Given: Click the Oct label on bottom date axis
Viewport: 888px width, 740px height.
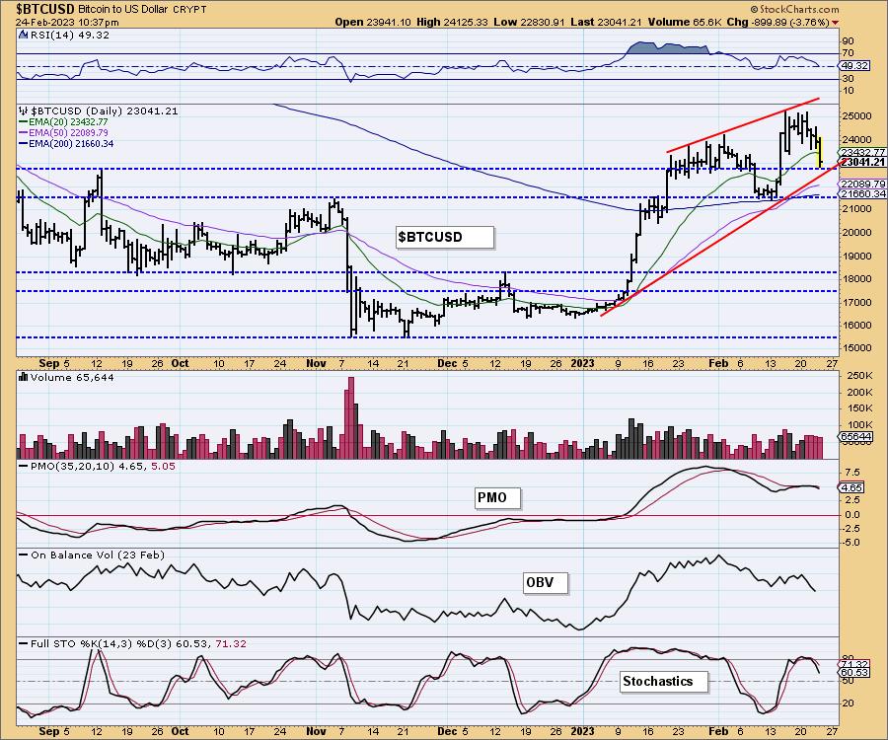Looking at the screenshot, I should pyautogui.click(x=180, y=731).
